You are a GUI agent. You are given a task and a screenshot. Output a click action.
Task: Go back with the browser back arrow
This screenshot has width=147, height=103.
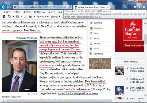pyautogui.click(x=4, y=7)
